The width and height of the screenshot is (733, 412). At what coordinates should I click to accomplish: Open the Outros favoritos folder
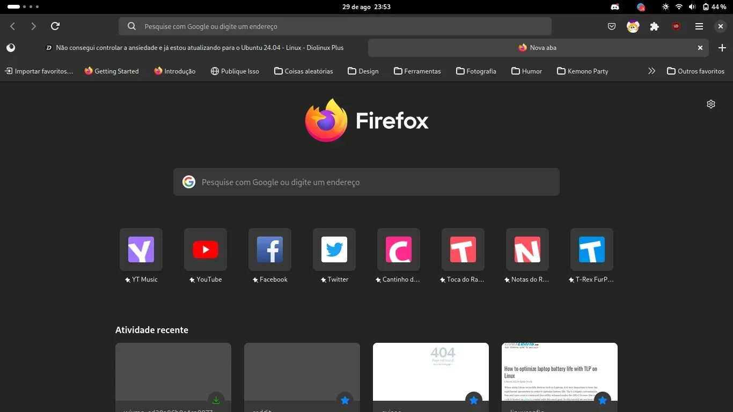695,71
